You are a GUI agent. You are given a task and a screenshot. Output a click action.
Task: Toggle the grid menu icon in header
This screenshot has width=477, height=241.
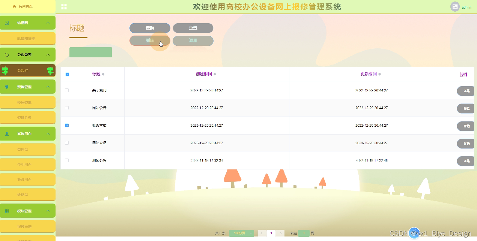(64, 7)
